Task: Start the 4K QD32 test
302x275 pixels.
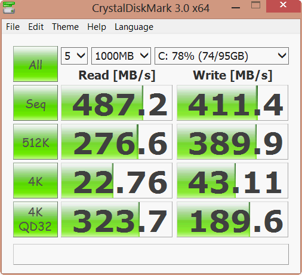Action: click(35, 219)
